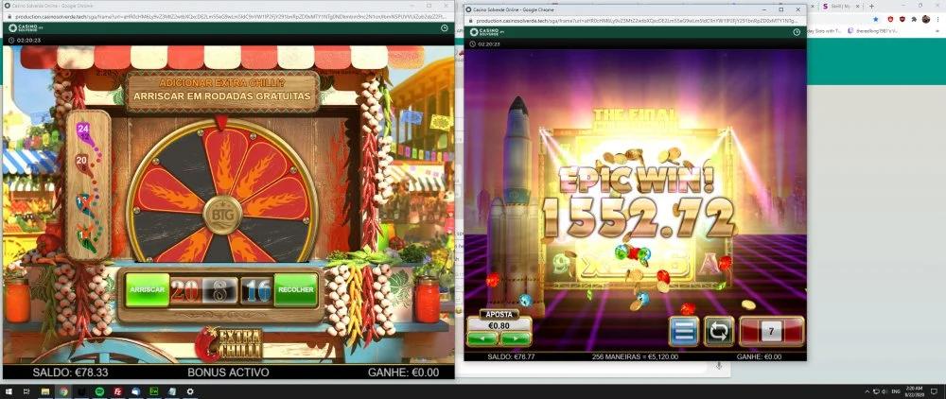Click Arriscar em Rodadas Gratuitas sign
Viewport: 946px width, 399px height.
(222, 95)
